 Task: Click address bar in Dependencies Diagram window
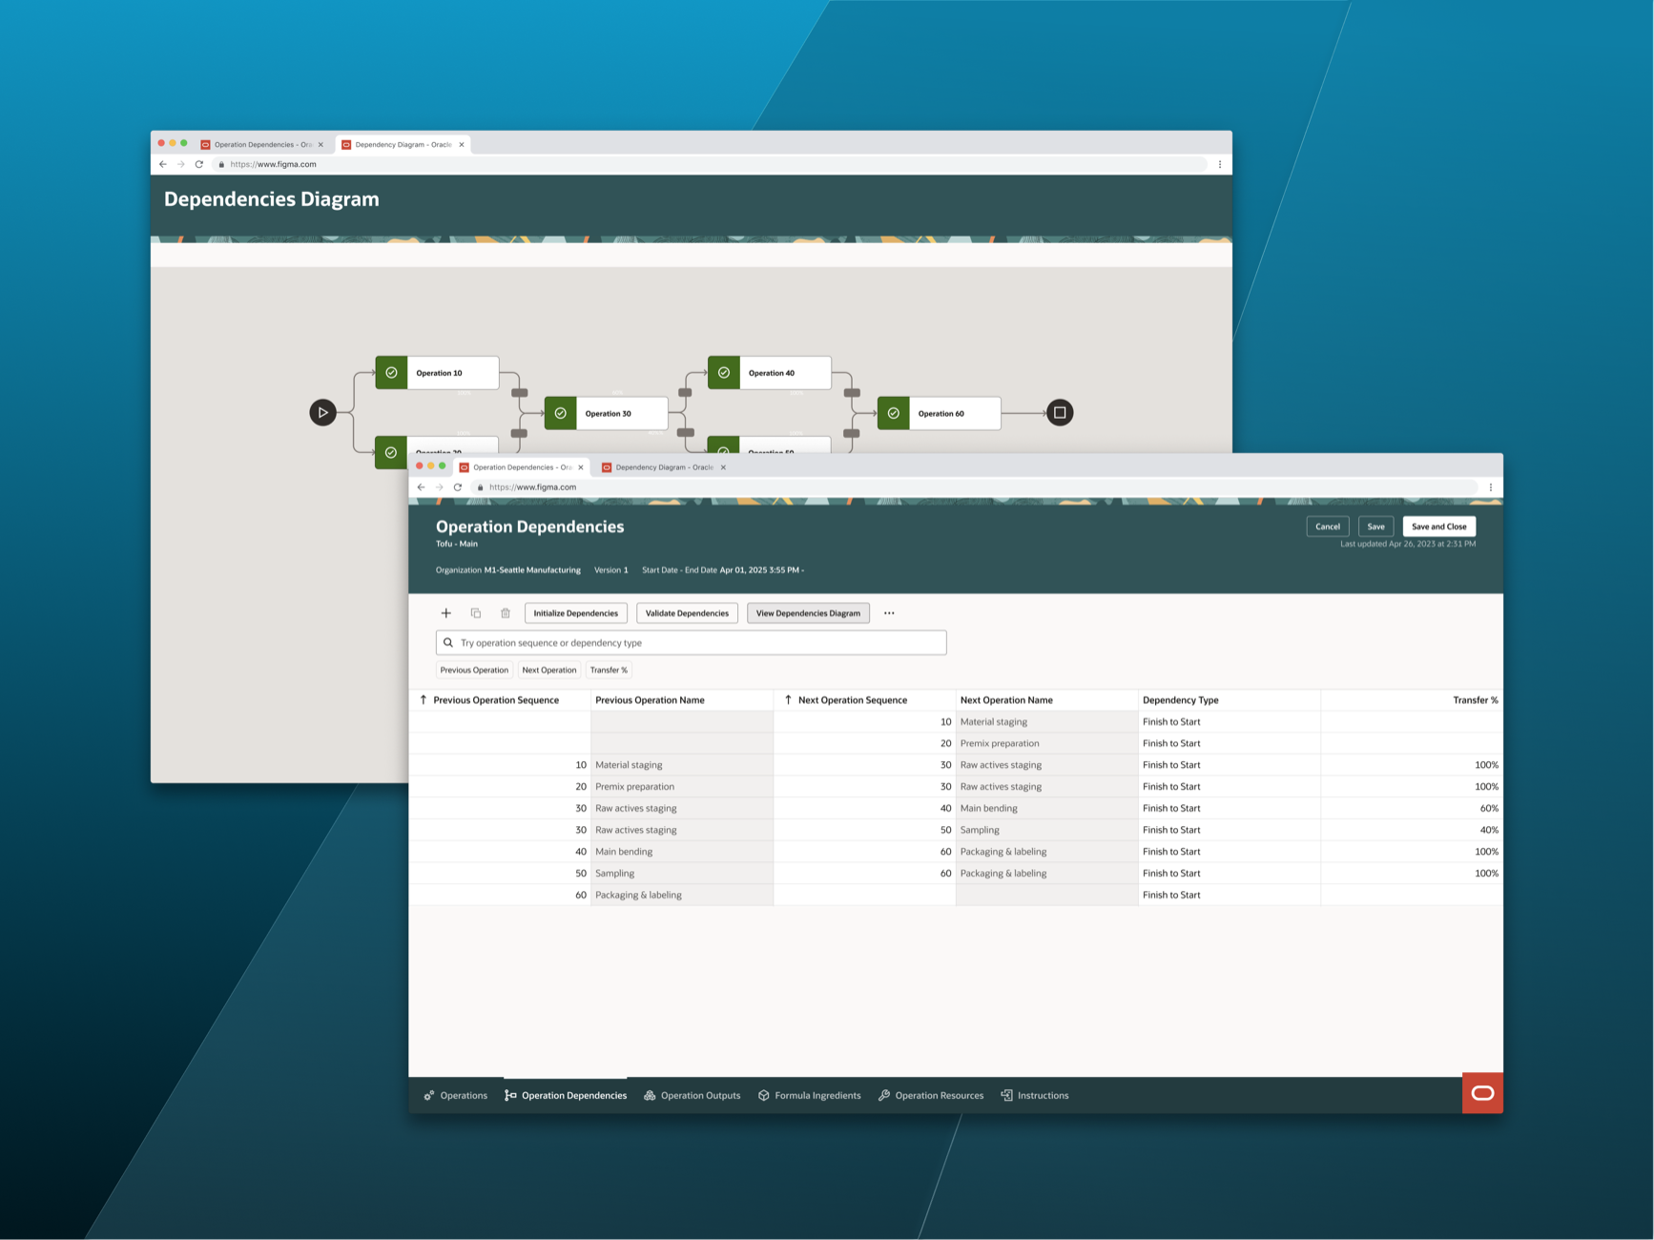pyautogui.click(x=711, y=164)
